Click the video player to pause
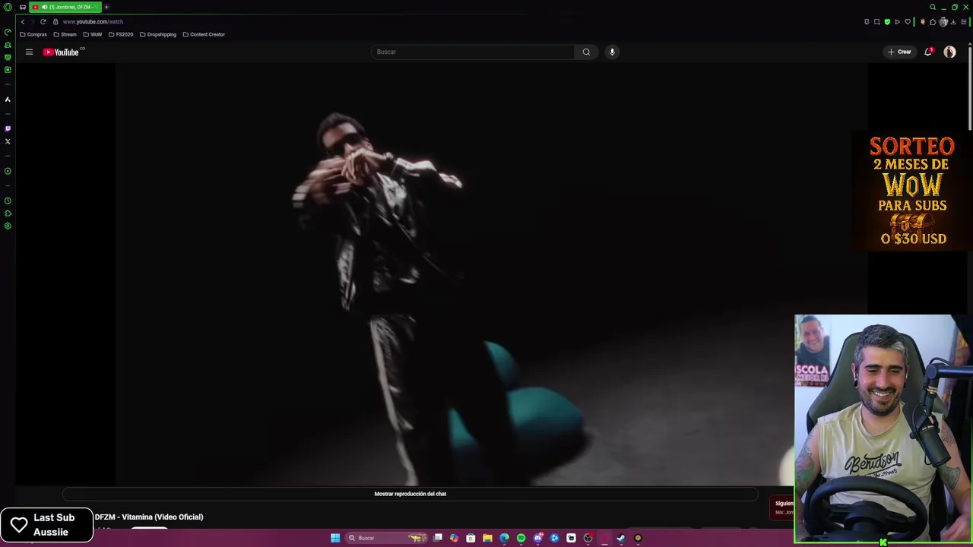 491,273
